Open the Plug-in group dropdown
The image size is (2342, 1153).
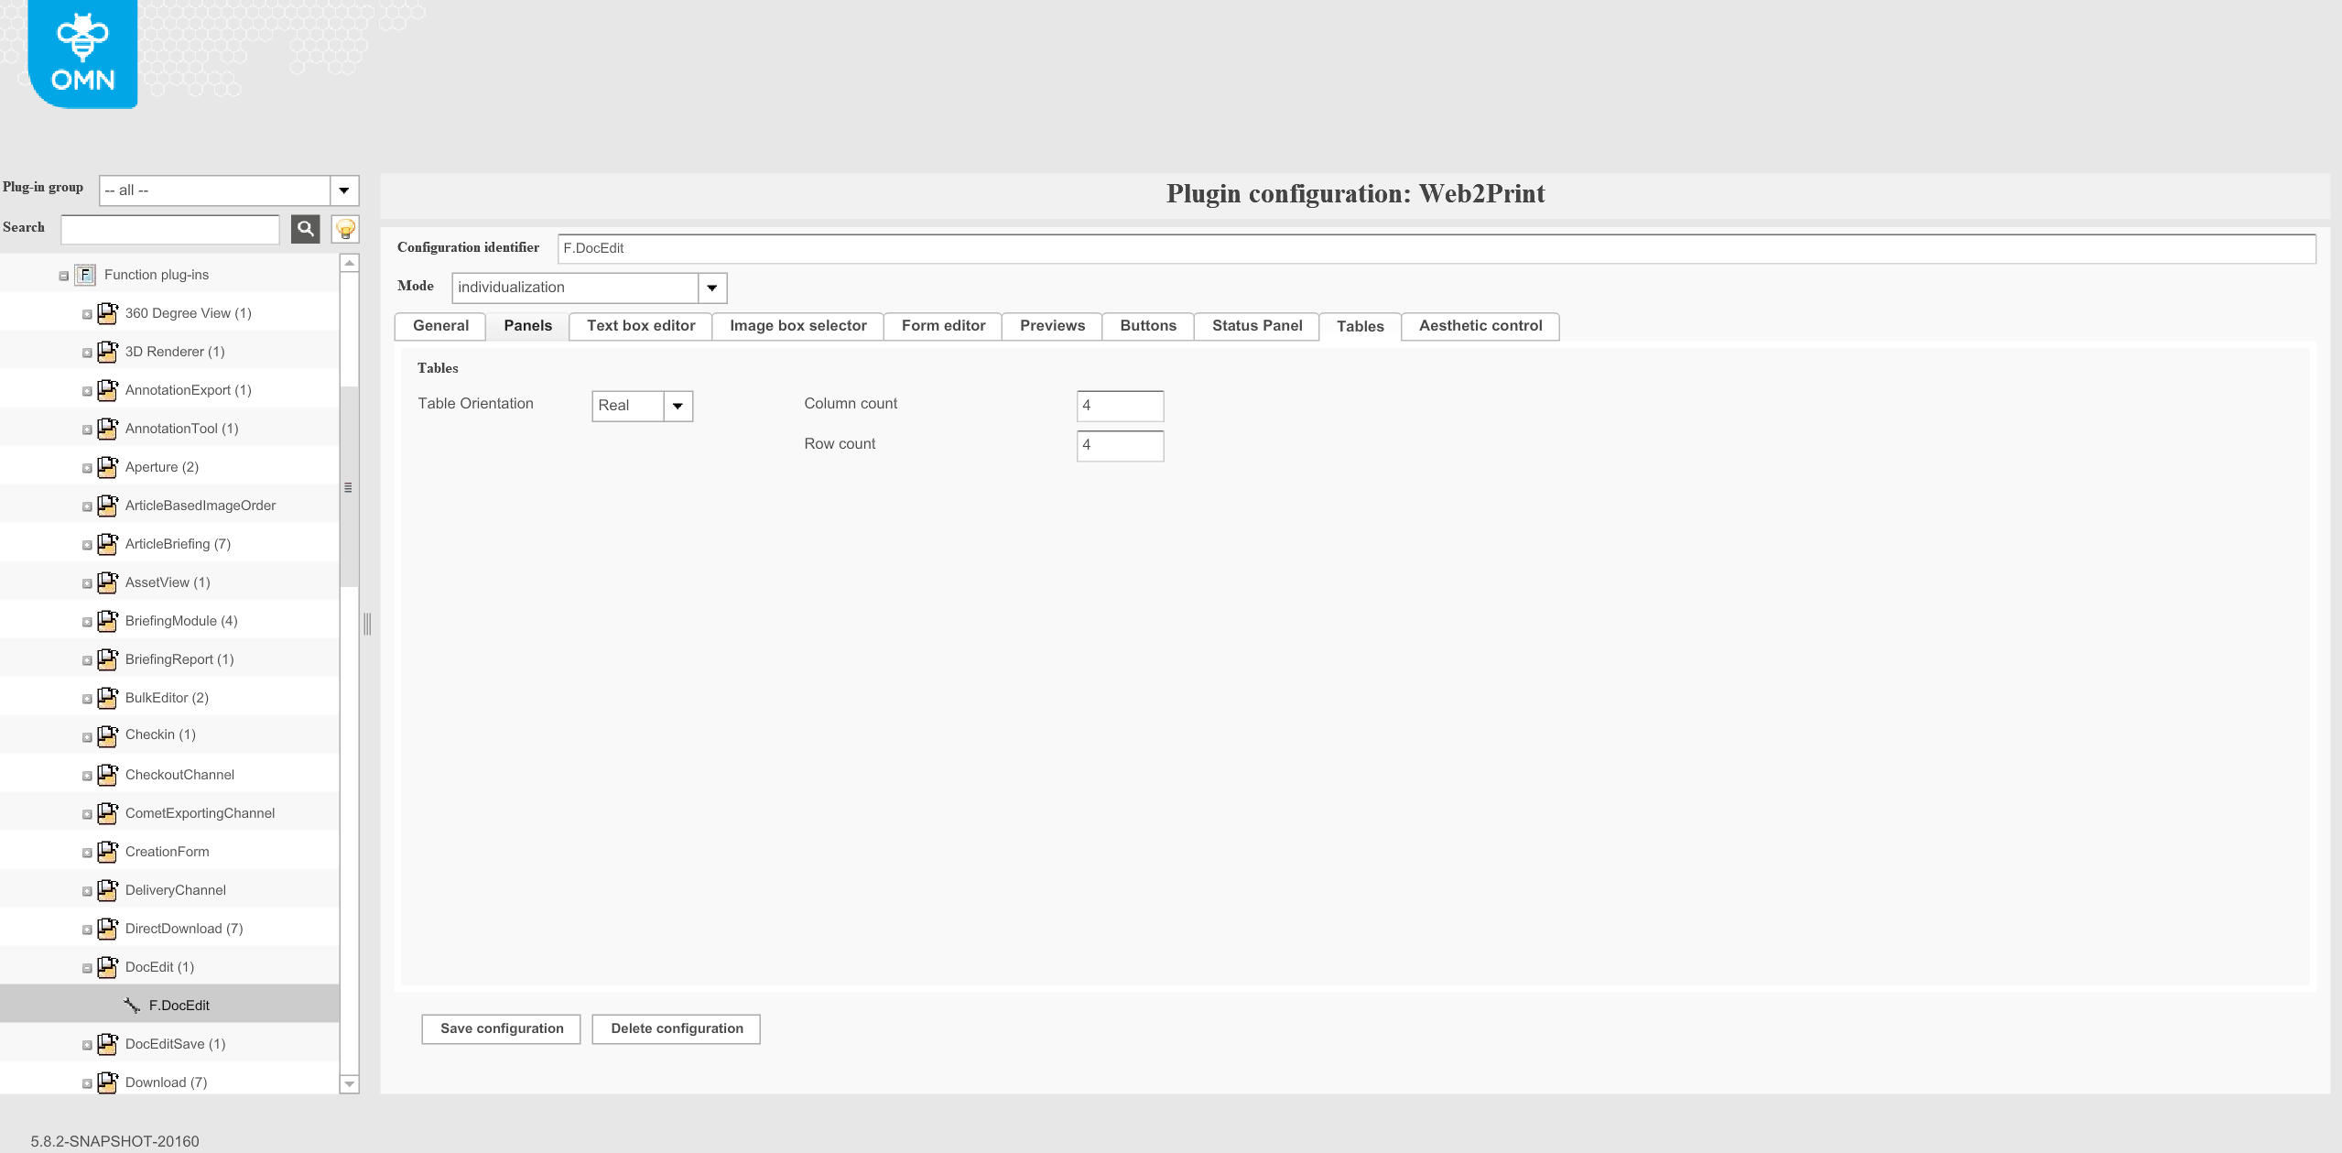click(343, 190)
